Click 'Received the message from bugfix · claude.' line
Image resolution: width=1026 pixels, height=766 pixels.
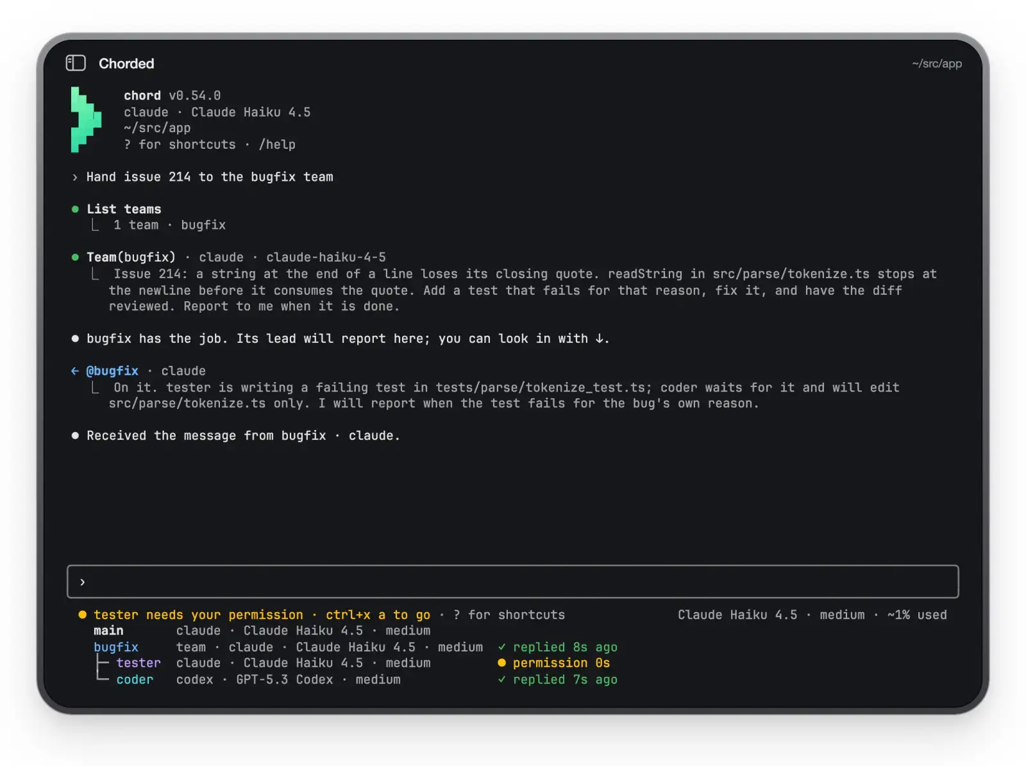(243, 435)
